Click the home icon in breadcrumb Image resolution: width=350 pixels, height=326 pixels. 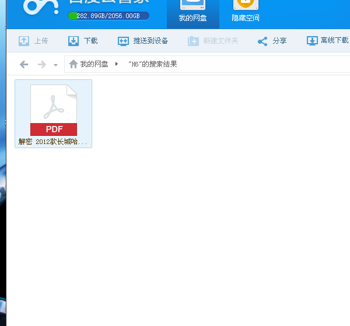(x=73, y=64)
